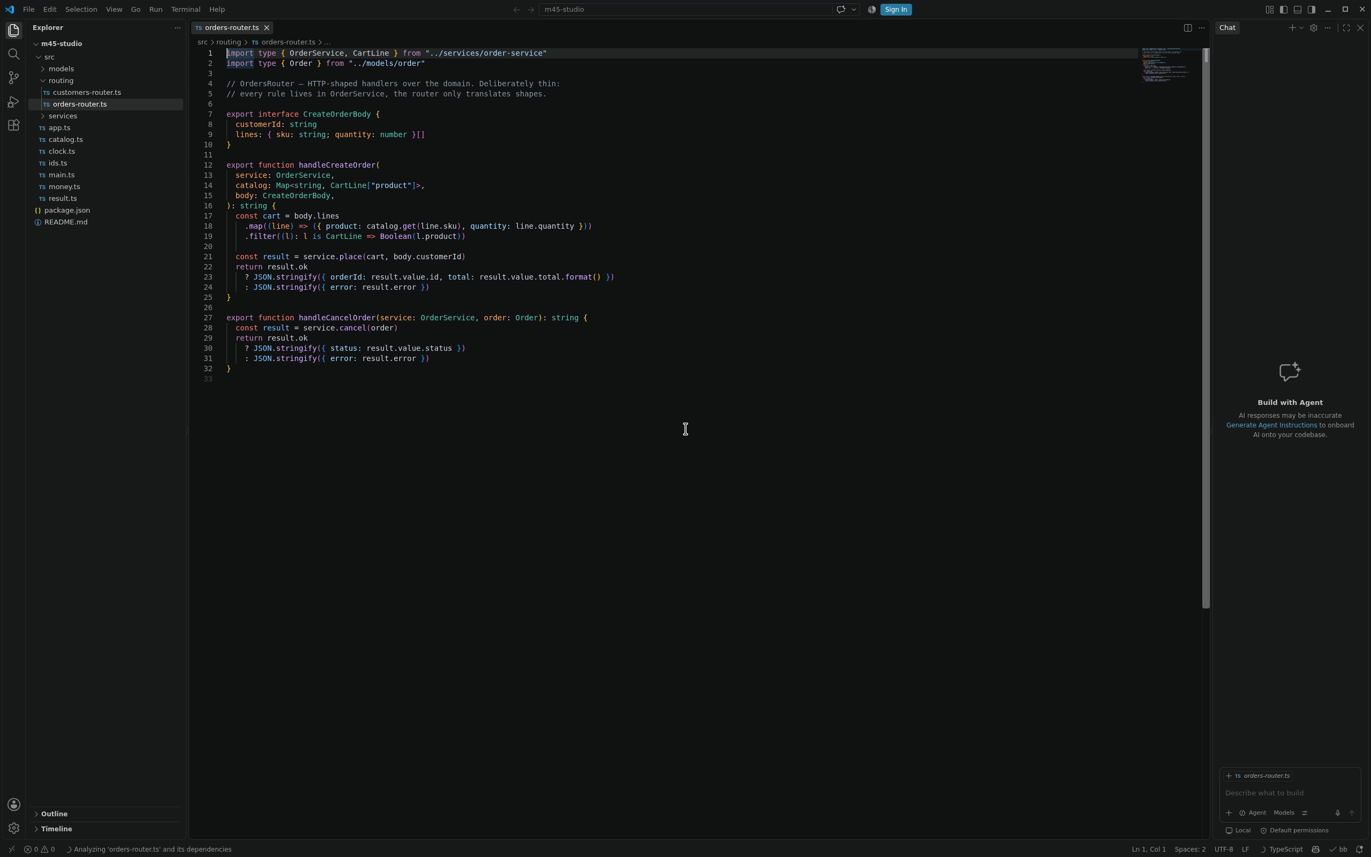1371x857 pixels.
Task: Select the orders-router.ts editor tab
Action: [x=232, y=27]
